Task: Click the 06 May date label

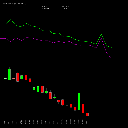Action: tap(70, 122)
